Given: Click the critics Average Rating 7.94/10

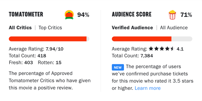Looking at the screenshot, I should [x=55, y=49].
